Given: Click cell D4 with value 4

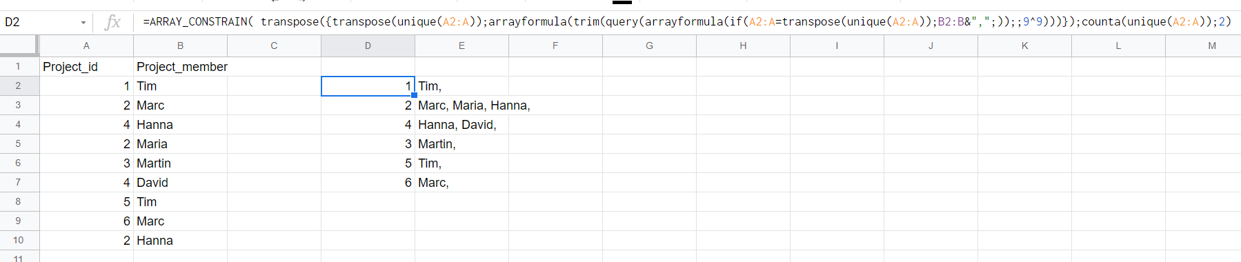Looking at the screenshot, I should (x=368, y=125).
